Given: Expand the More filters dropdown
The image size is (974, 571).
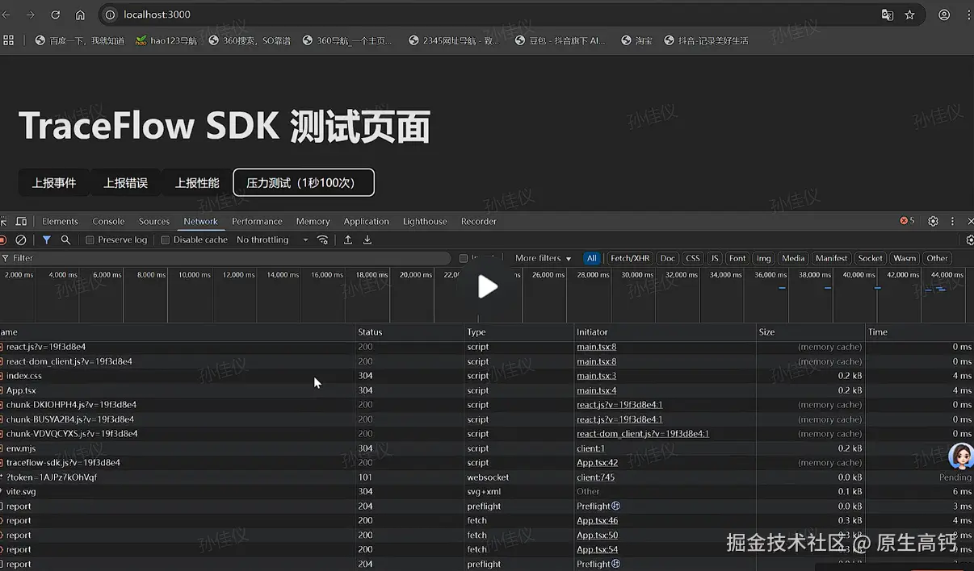Looking at the screenshot, I should tap(543, 258).
